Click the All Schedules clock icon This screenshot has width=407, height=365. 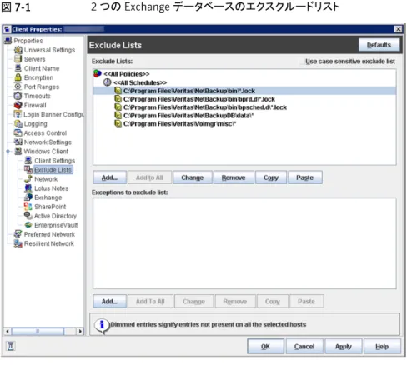point(108,82)
